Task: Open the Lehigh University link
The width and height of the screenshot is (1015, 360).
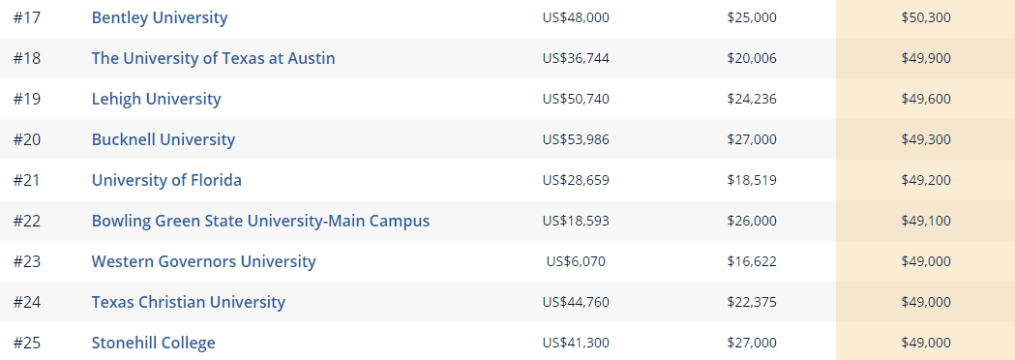Action: tap(156, 99)
